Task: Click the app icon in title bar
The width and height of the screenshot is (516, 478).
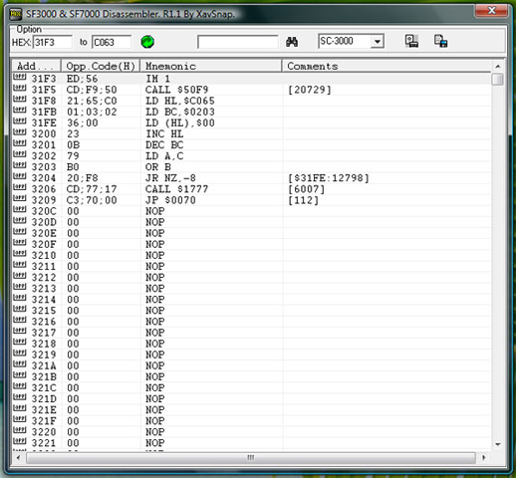Action: click(15, 14)
